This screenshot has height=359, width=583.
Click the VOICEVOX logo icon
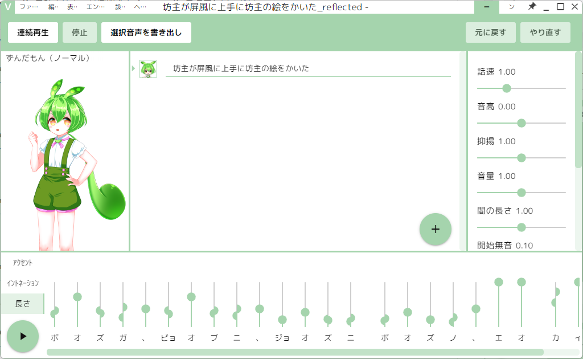pyautogui.click(x=7, y=7)
